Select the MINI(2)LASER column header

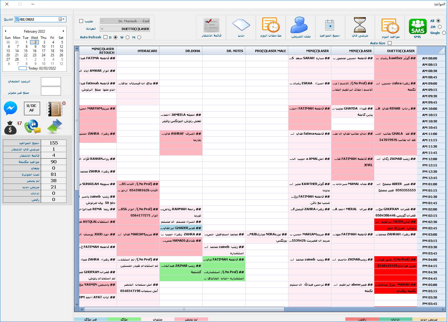(310, 51)
